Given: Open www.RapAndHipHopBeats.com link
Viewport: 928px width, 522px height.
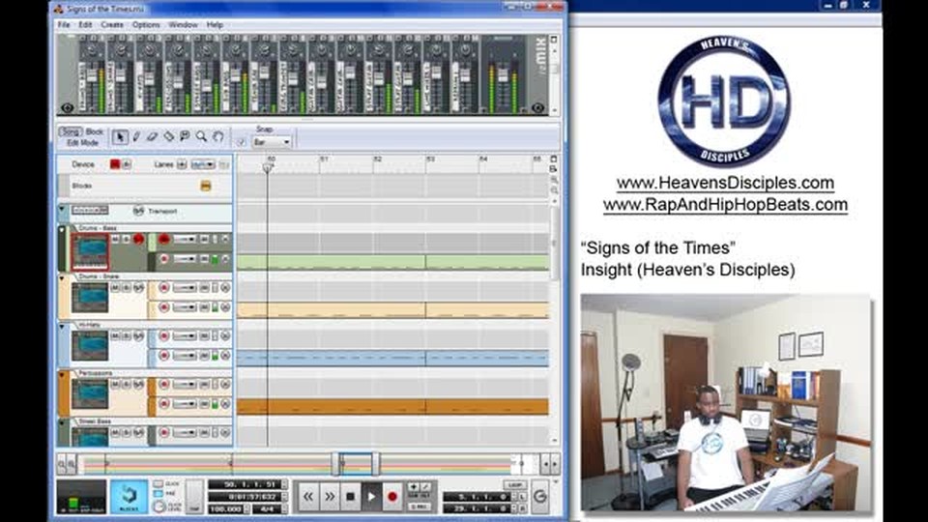Looking at the screenshot, I should click(725, 205).
